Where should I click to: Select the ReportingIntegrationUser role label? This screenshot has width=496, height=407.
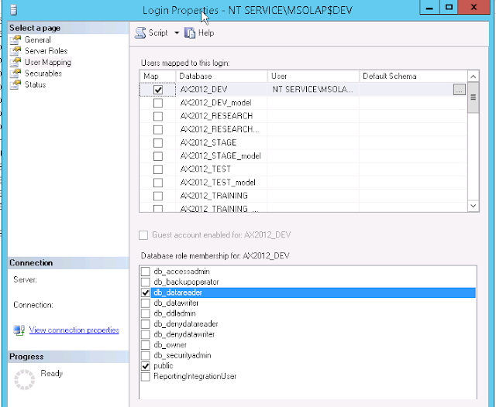pyautogui.click(x=195, y=376)
